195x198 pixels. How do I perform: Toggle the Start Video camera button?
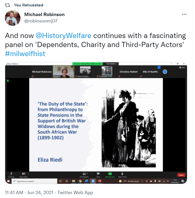click(x=23, y=174)
